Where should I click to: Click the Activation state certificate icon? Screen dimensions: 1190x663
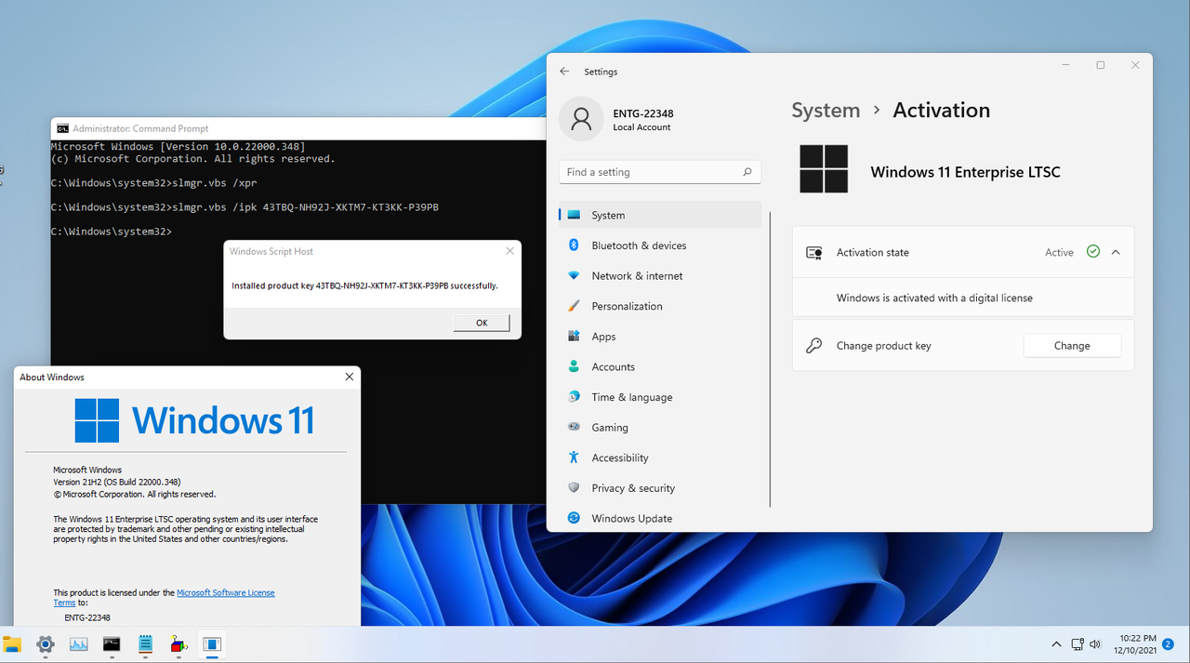pos(814,253)
